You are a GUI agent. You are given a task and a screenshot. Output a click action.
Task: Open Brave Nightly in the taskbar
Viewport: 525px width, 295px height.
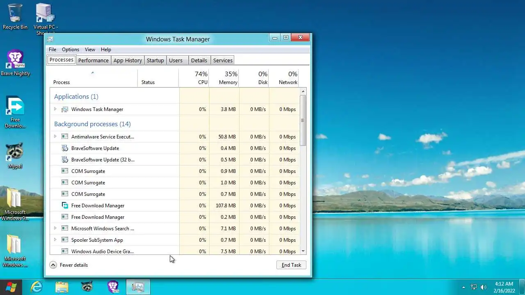pyautogui.click(x=113, y=287)
